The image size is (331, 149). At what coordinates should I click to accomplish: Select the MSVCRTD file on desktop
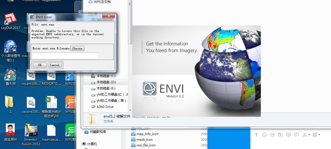(51, 78)
